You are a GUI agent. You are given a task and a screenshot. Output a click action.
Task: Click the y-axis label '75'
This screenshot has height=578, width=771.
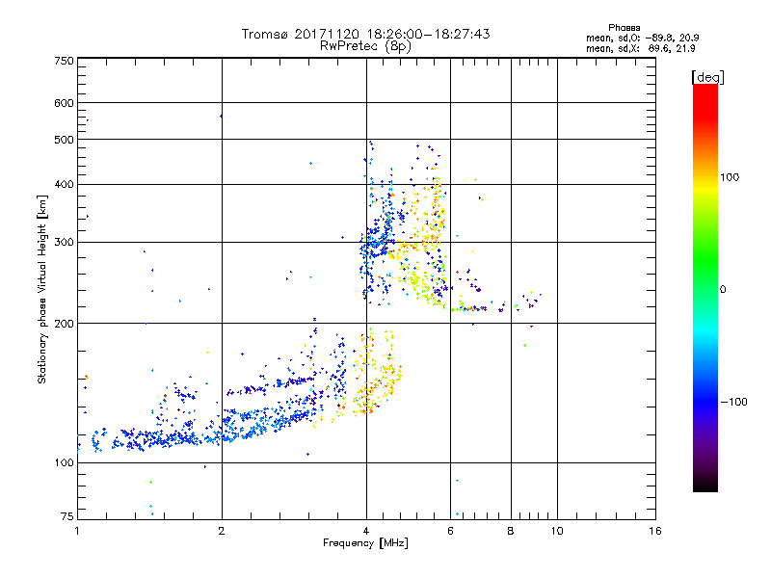click(x=67, y=516)
